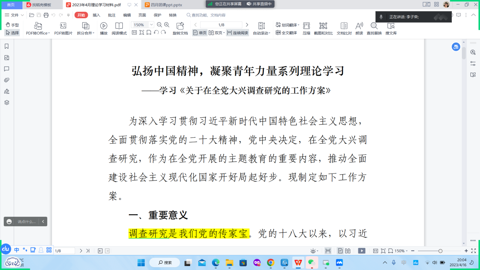
Task: Click the zoom slider in status bar
Action: pos(440,251)
